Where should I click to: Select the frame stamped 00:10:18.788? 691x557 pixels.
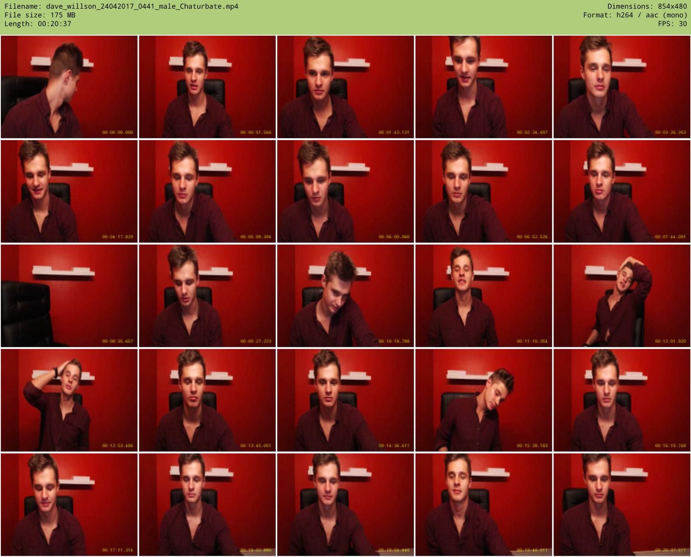(345, 295)
